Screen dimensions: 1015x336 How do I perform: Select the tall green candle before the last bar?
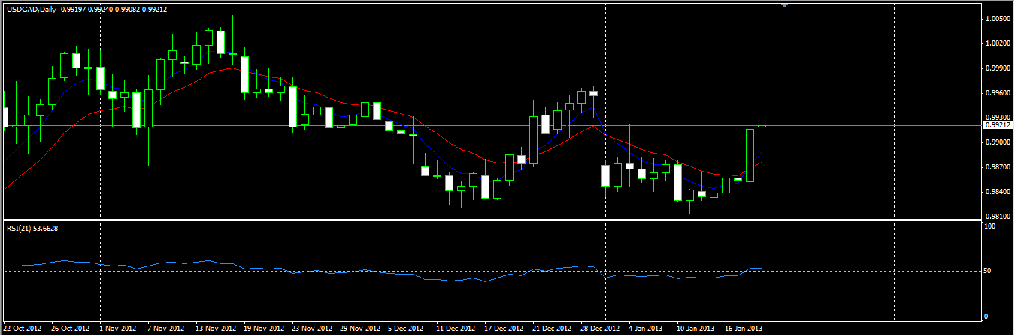coord(750,155)
